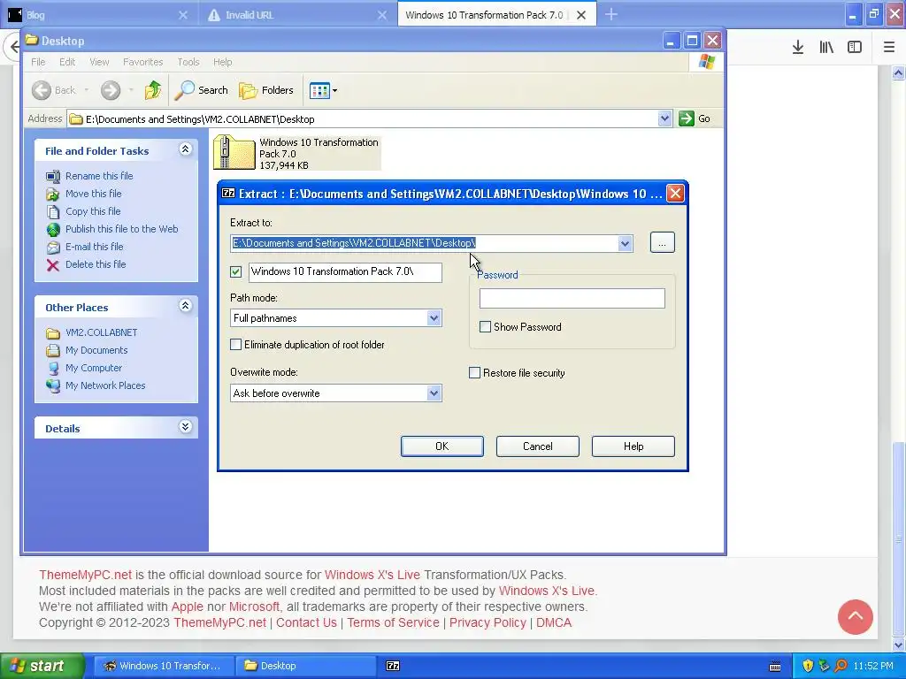Click Delete this file task
The image size is (906, 679).
click(96, 263)
